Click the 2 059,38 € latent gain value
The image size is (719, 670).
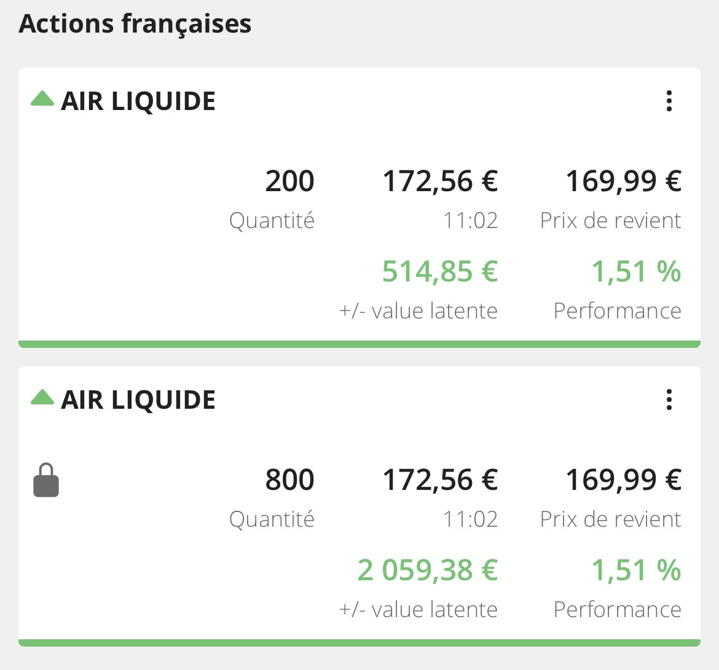(427, 570)
